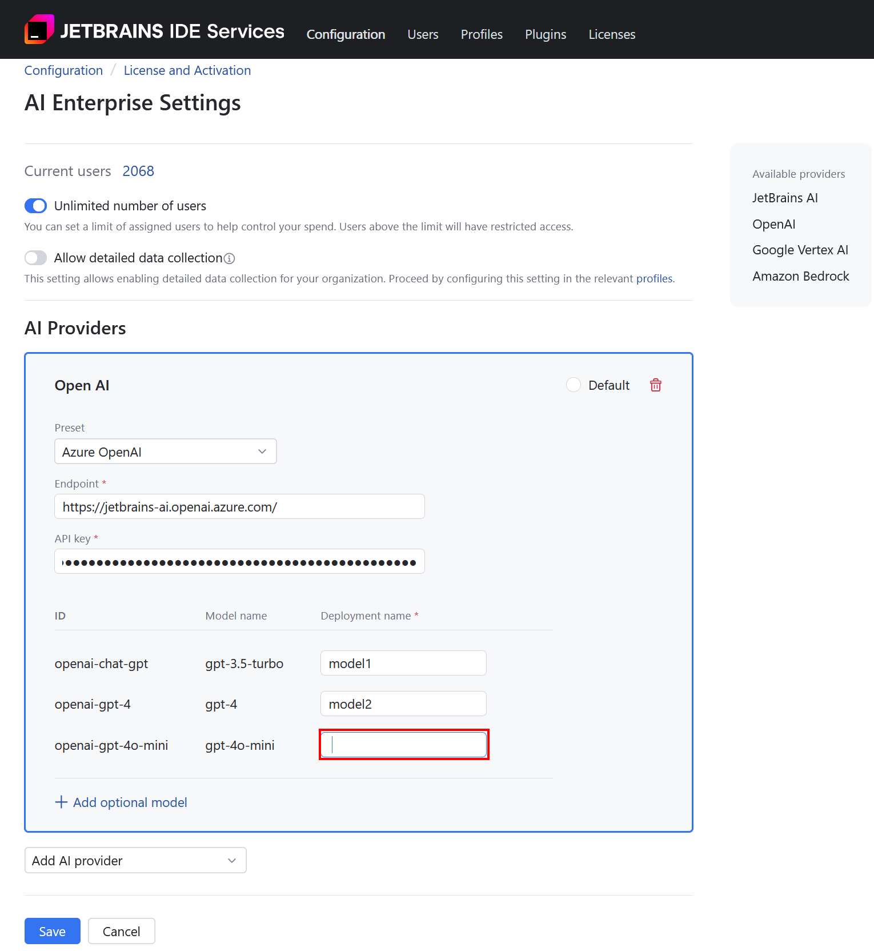Toggle Unlimited number of users switch
Viewport: 874px width, 951px height.
tap(35, 206)
